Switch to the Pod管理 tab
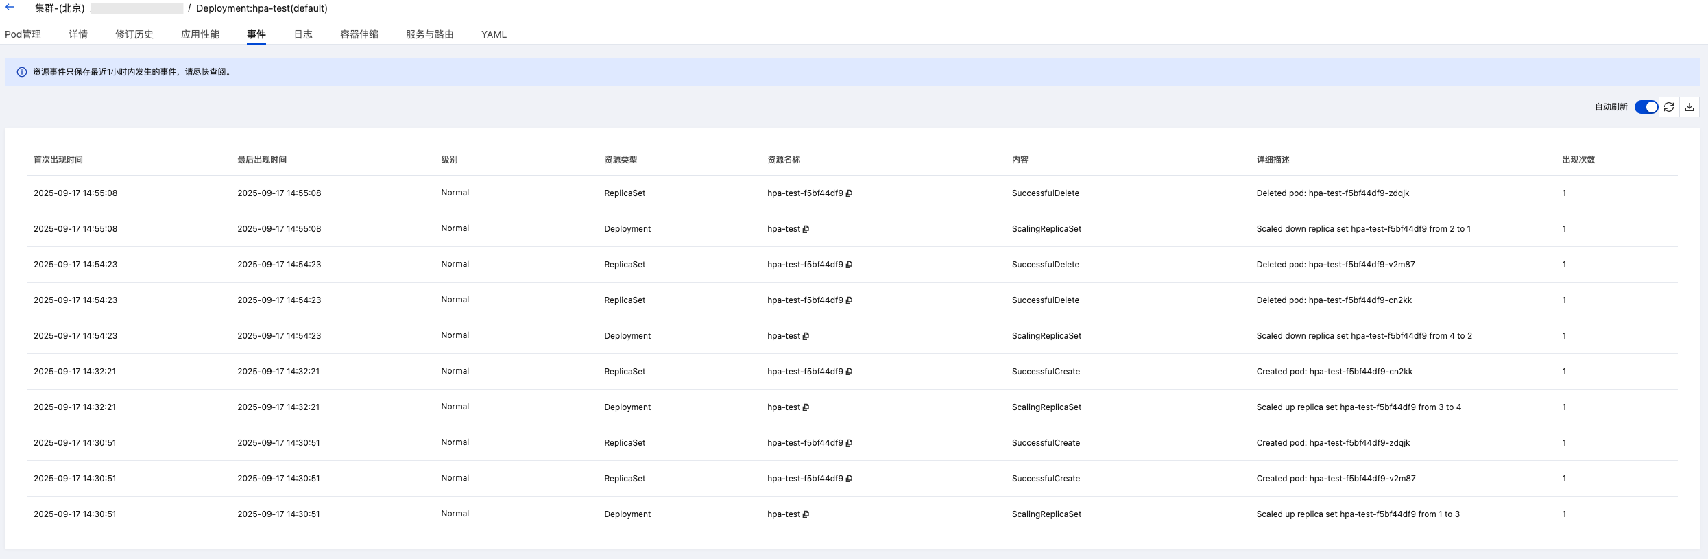Image resolution: width=1708 pixels, height=559 pixels. [23, 34]
